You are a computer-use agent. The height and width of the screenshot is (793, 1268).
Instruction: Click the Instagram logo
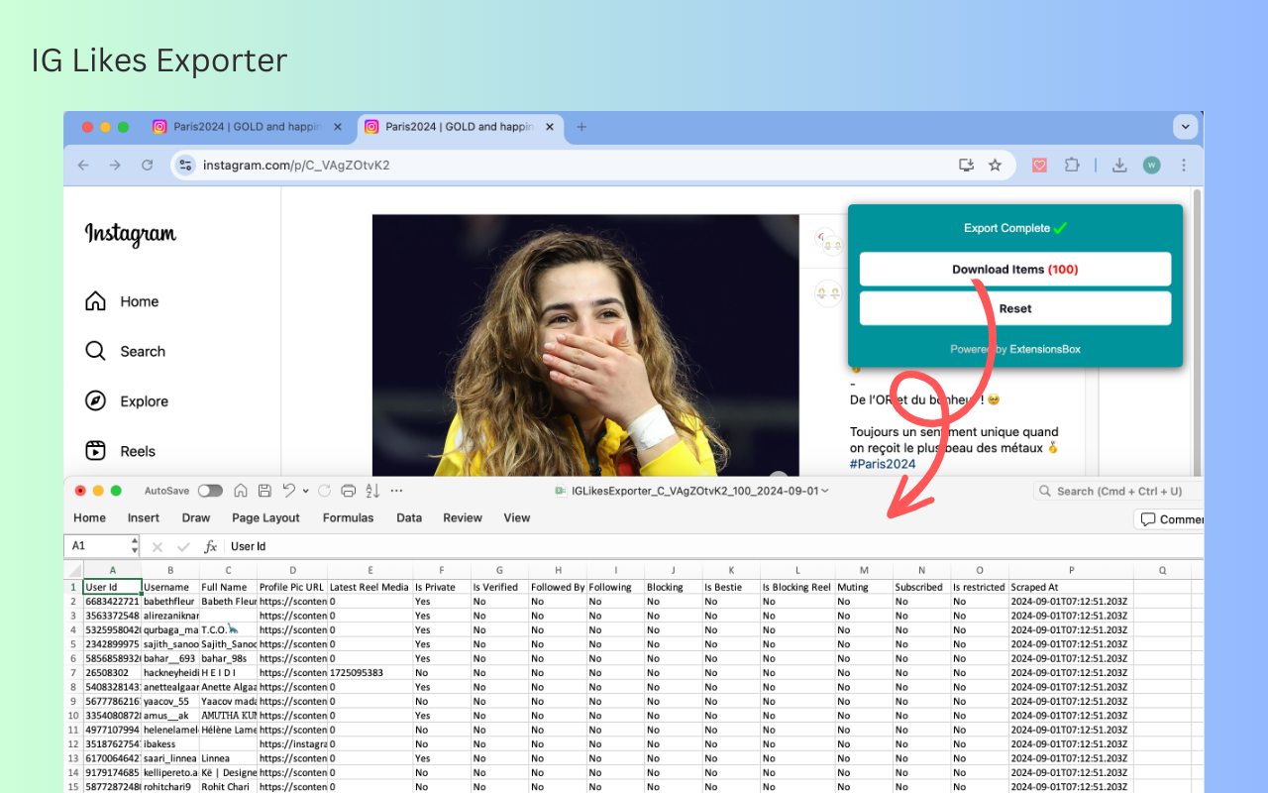tap(130, 234)
